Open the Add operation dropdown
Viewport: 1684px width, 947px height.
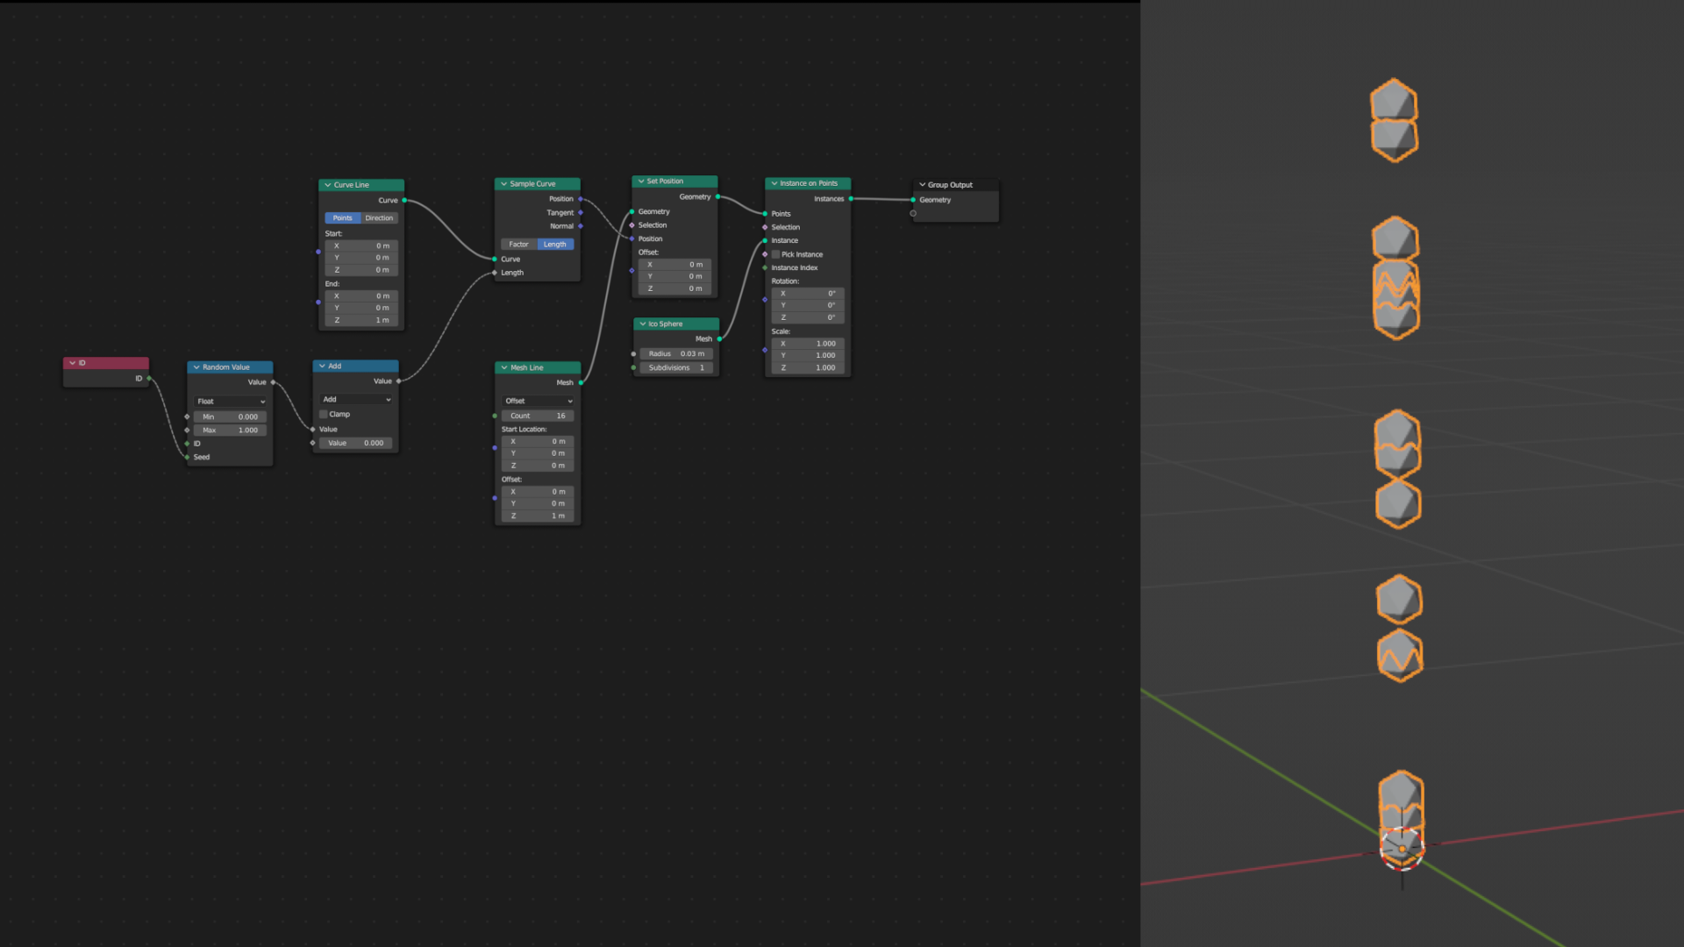pos(356,400)
